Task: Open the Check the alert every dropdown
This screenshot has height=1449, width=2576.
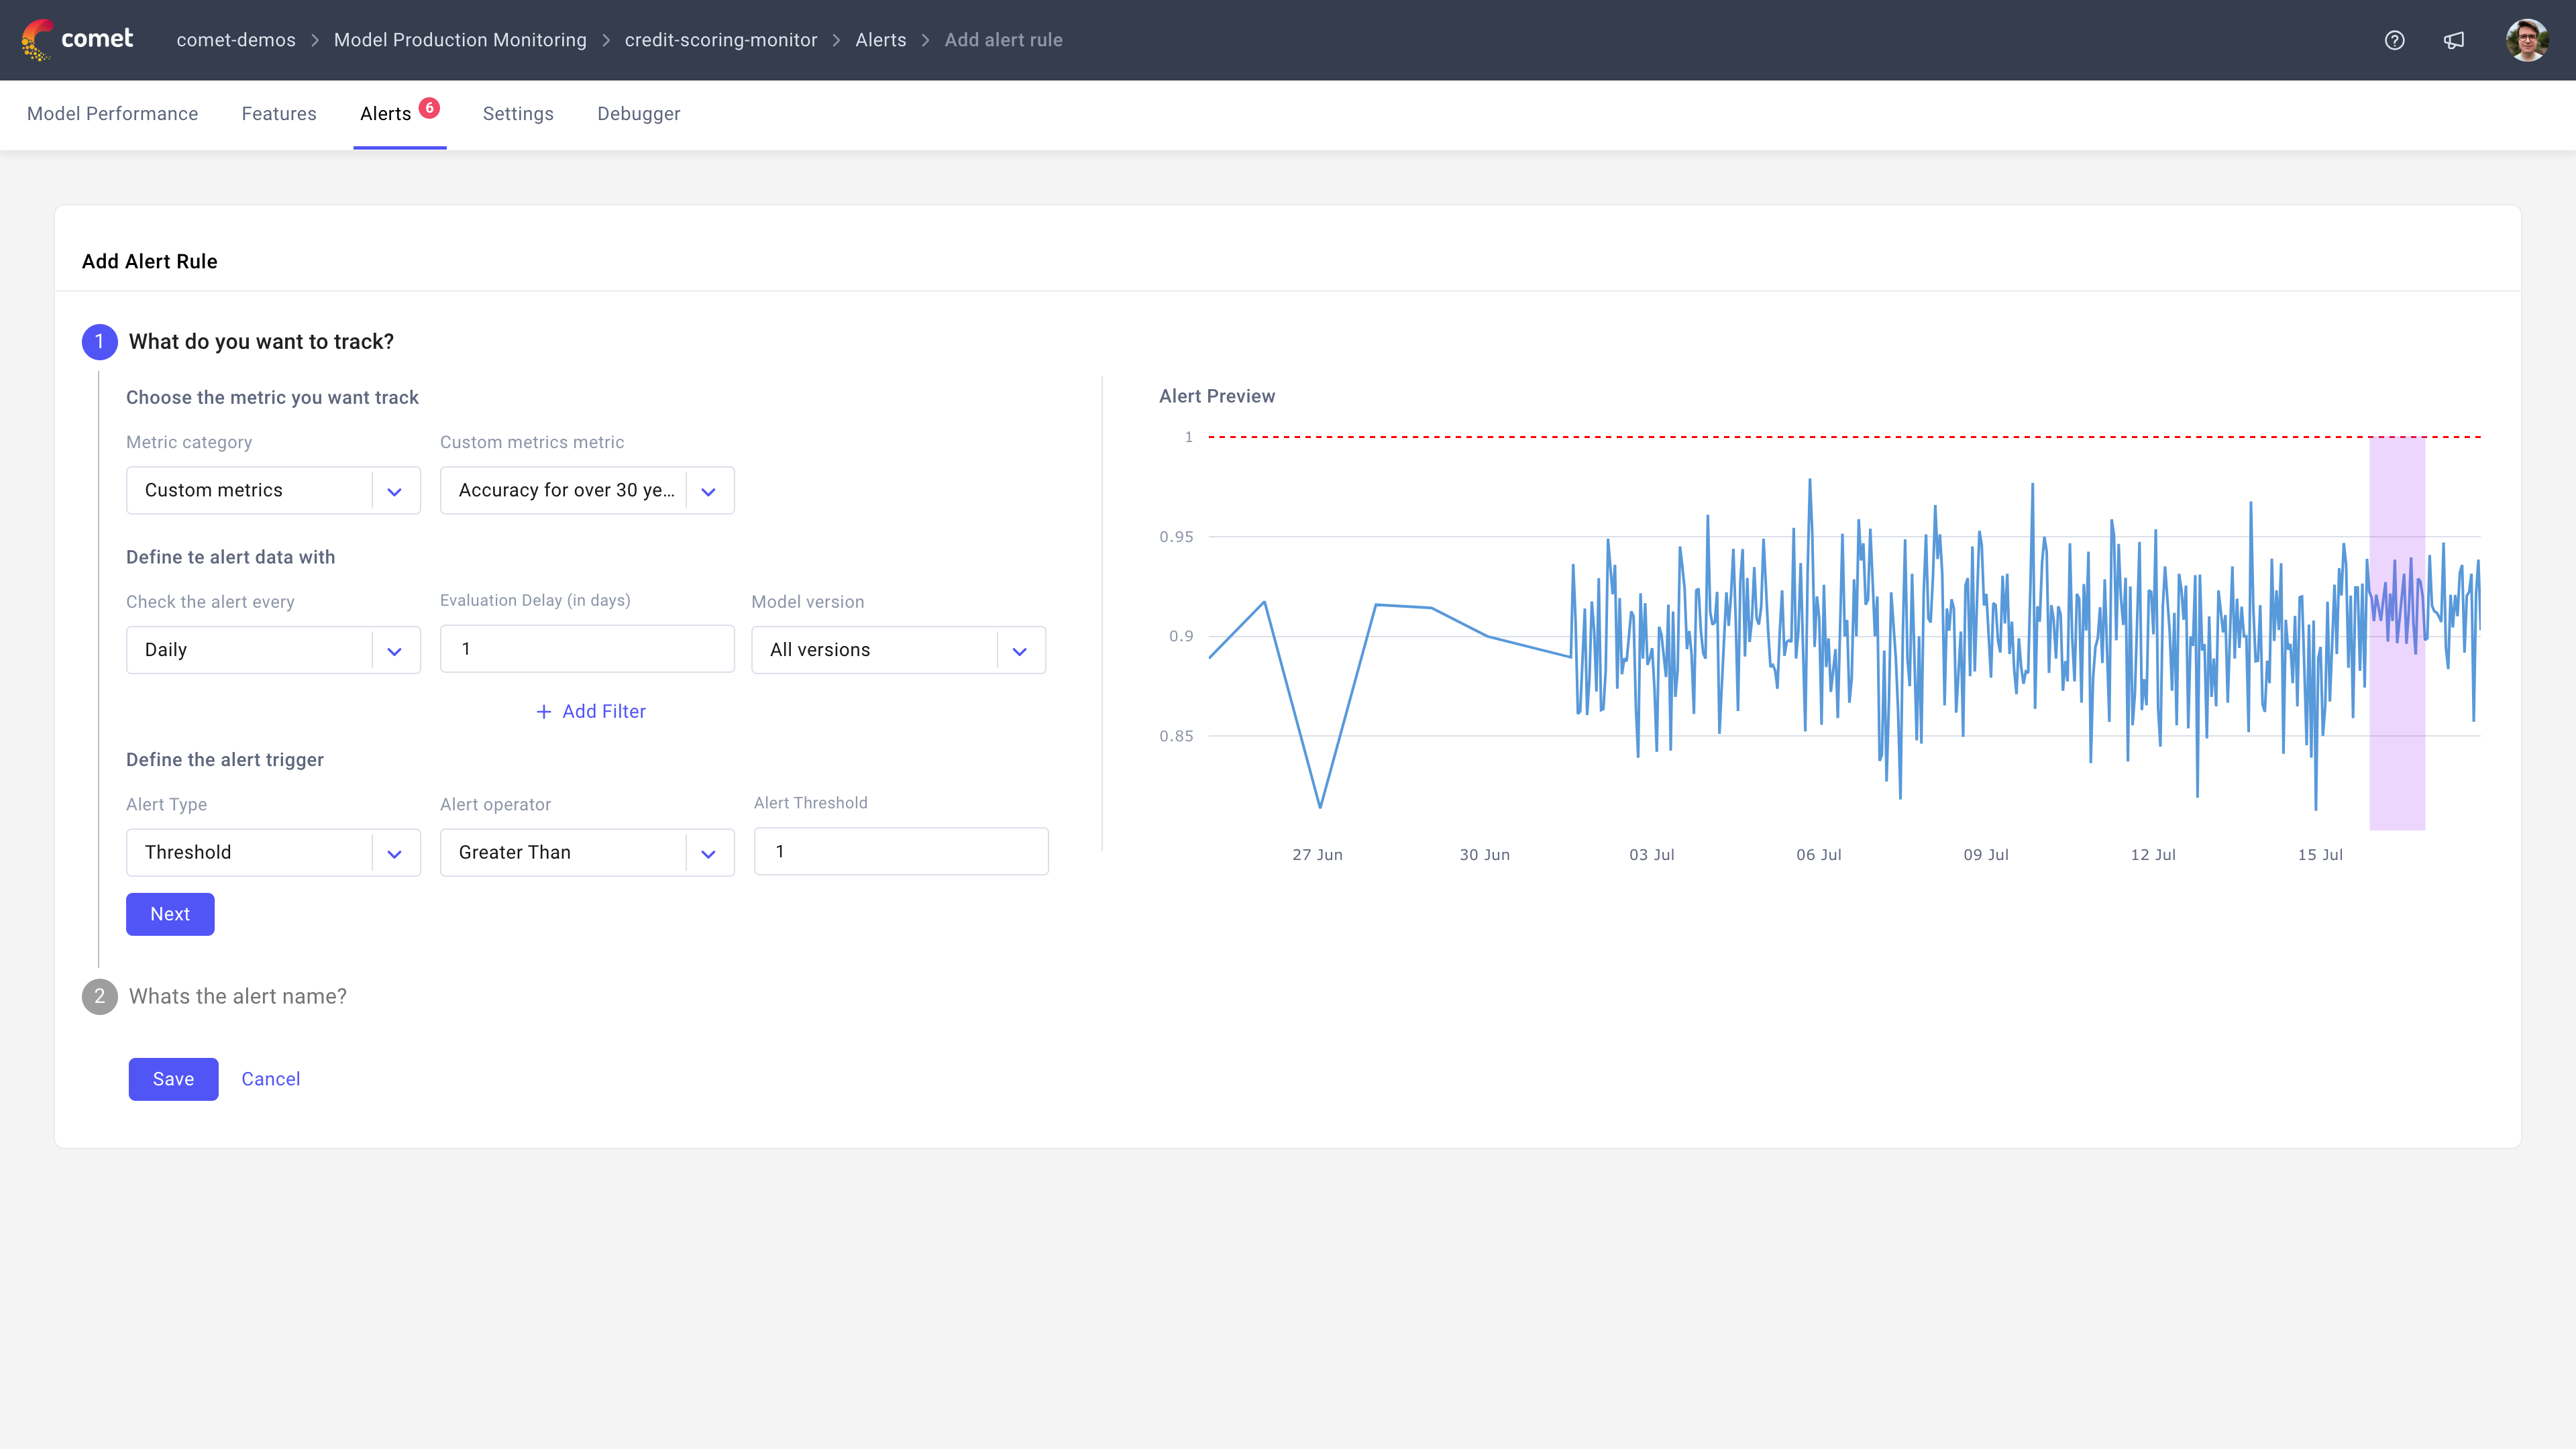Action: point(273,650)
